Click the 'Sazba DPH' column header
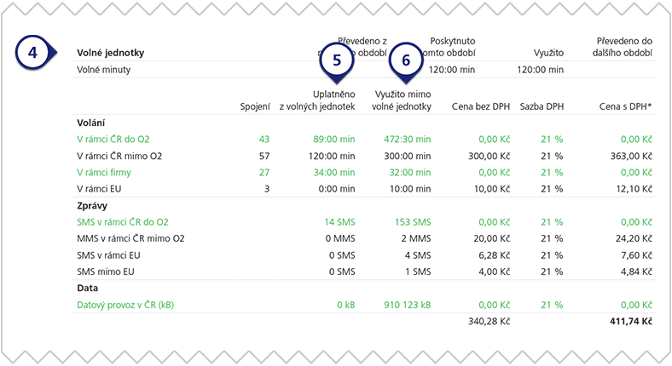The width and height of the screenshot is (672, 366). coord(541,106)
